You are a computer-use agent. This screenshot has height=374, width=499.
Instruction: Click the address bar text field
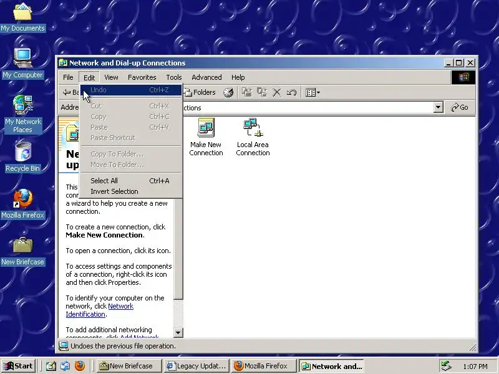tap(308, 107)
